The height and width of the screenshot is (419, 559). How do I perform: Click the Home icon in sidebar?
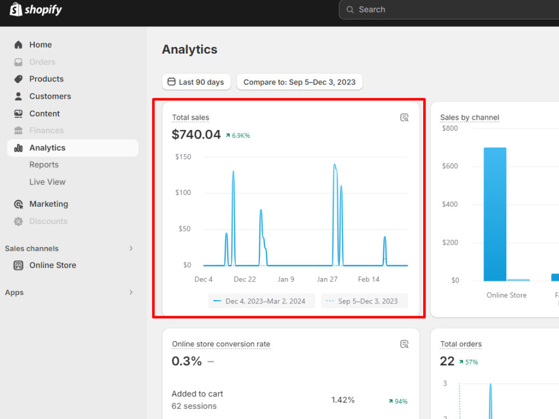click(x=18, y=45)
